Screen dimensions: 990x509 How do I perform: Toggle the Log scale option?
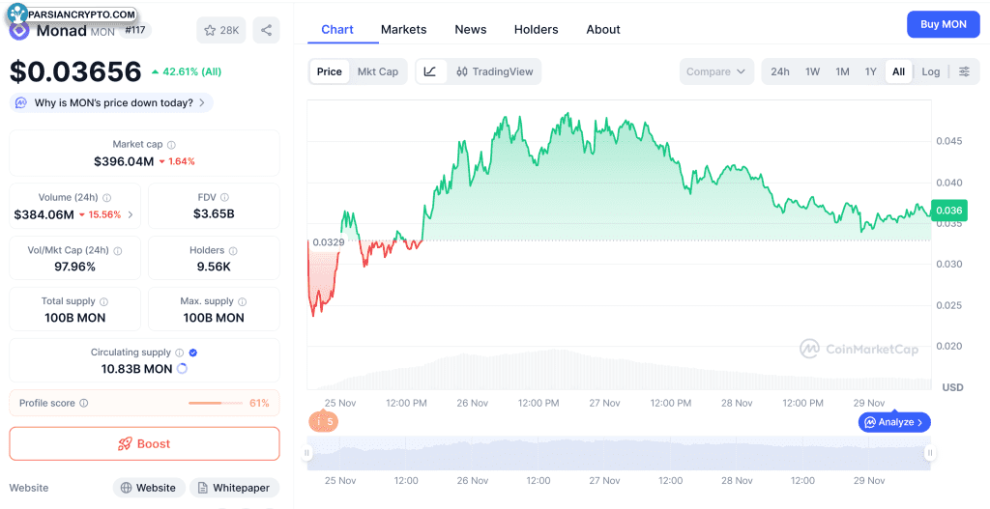point(930,71)
